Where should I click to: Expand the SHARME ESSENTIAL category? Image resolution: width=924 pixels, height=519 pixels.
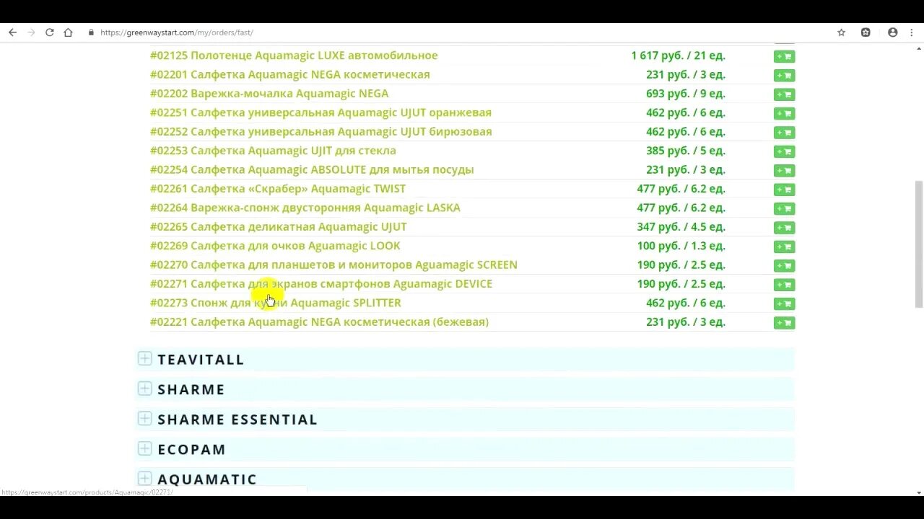coord(144,419)
